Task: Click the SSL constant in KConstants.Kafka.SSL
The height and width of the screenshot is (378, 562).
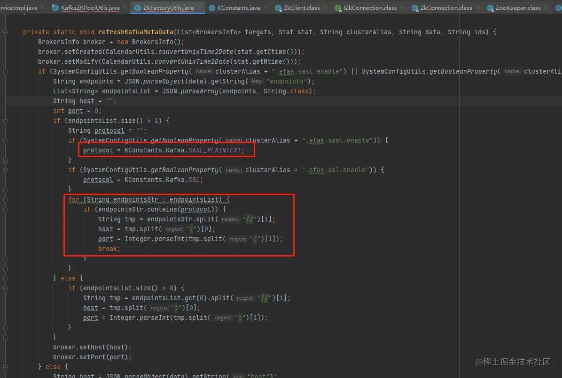Action: point(194,180)
